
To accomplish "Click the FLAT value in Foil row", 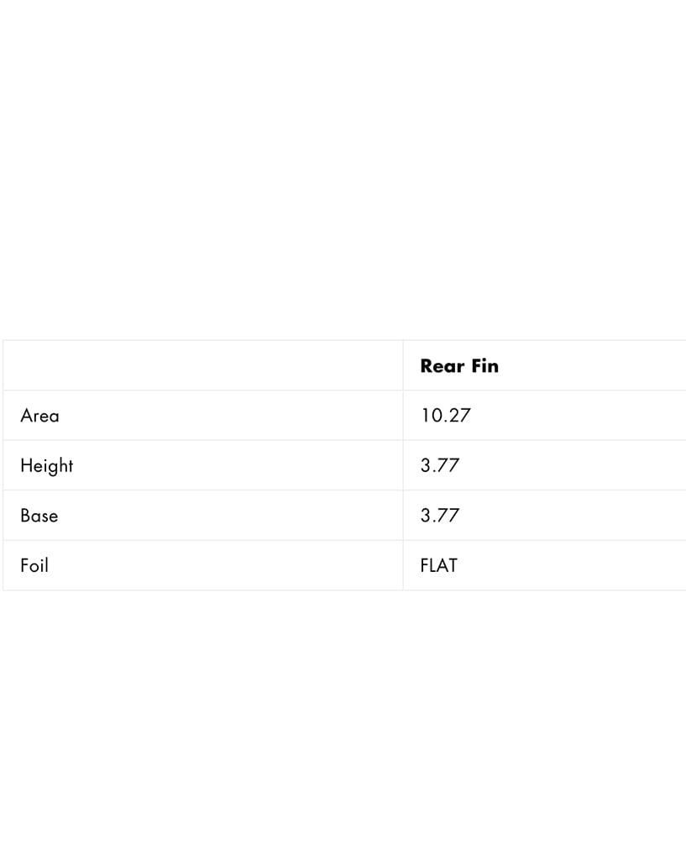I will click(439, 566).
